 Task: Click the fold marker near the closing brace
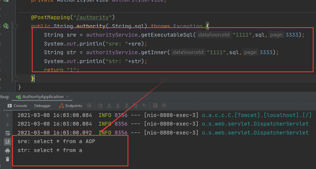[x=16, y=78]
